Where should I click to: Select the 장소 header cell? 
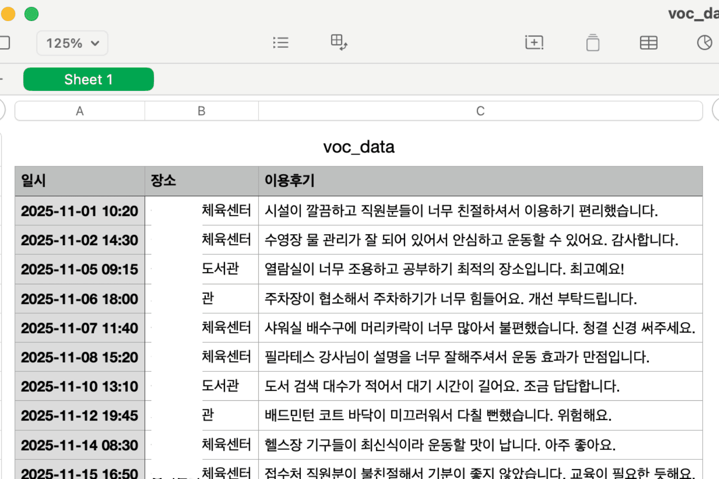point(202,181)
